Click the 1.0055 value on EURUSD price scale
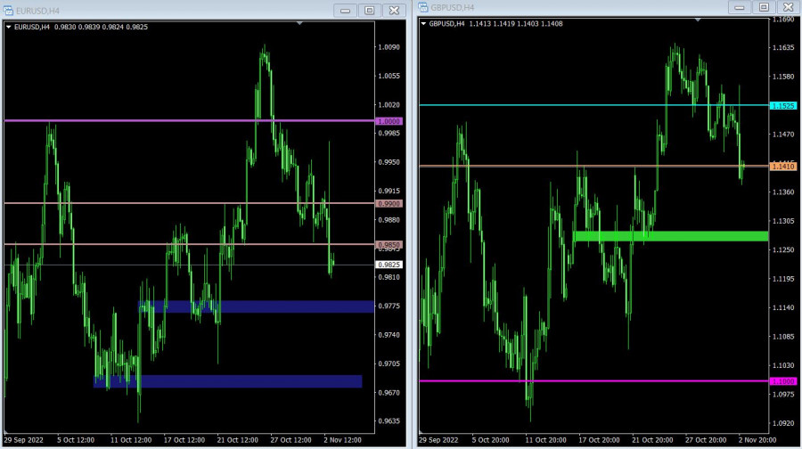 pyautogui.click(x=389, y=76)
